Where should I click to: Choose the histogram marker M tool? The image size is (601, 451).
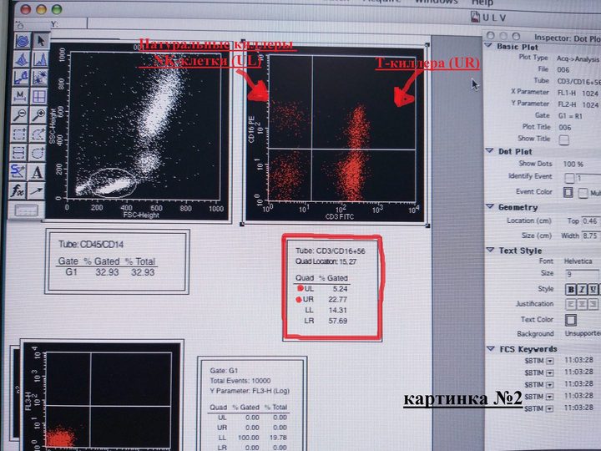(x=20, y=96)
